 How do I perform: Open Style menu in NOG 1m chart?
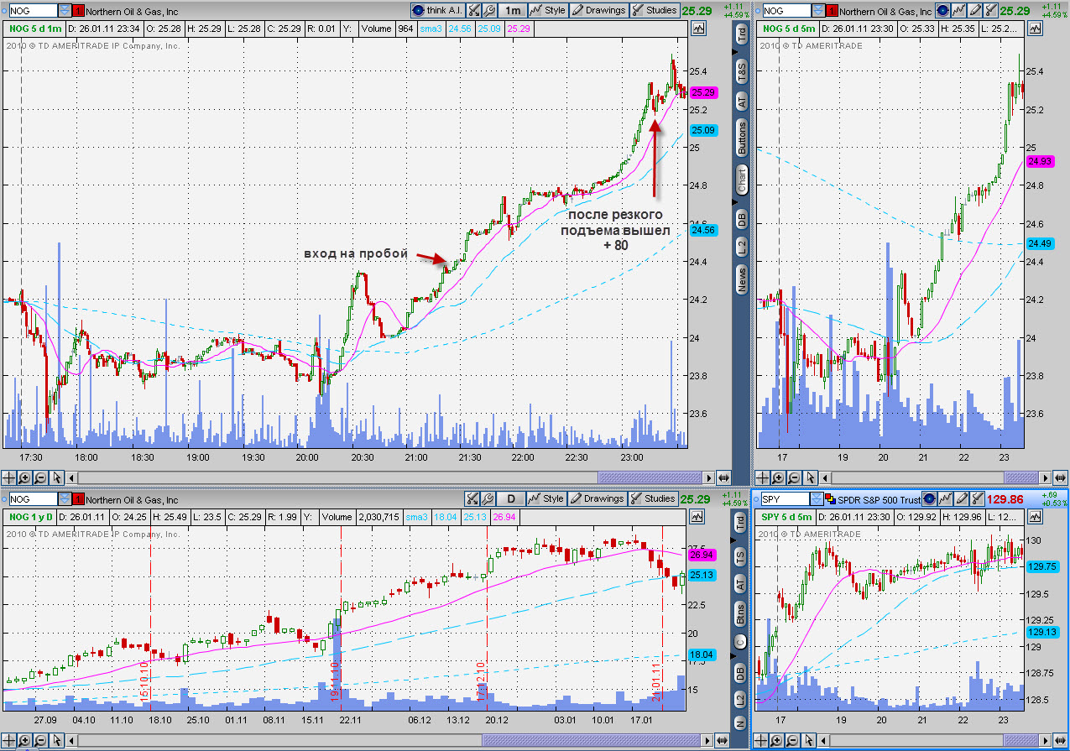(x=548, y=10)
